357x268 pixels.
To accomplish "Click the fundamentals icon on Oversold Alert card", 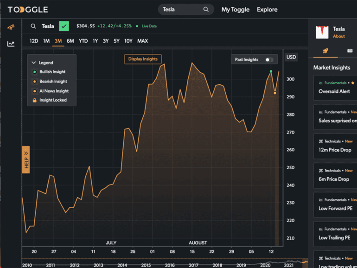I will click(x=320, y=83).
